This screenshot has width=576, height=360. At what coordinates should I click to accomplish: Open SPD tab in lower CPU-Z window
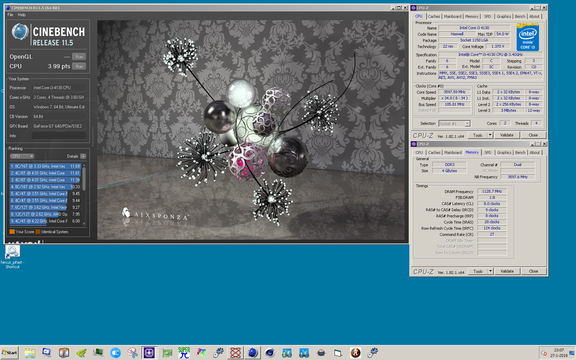[x=488, y=153]
